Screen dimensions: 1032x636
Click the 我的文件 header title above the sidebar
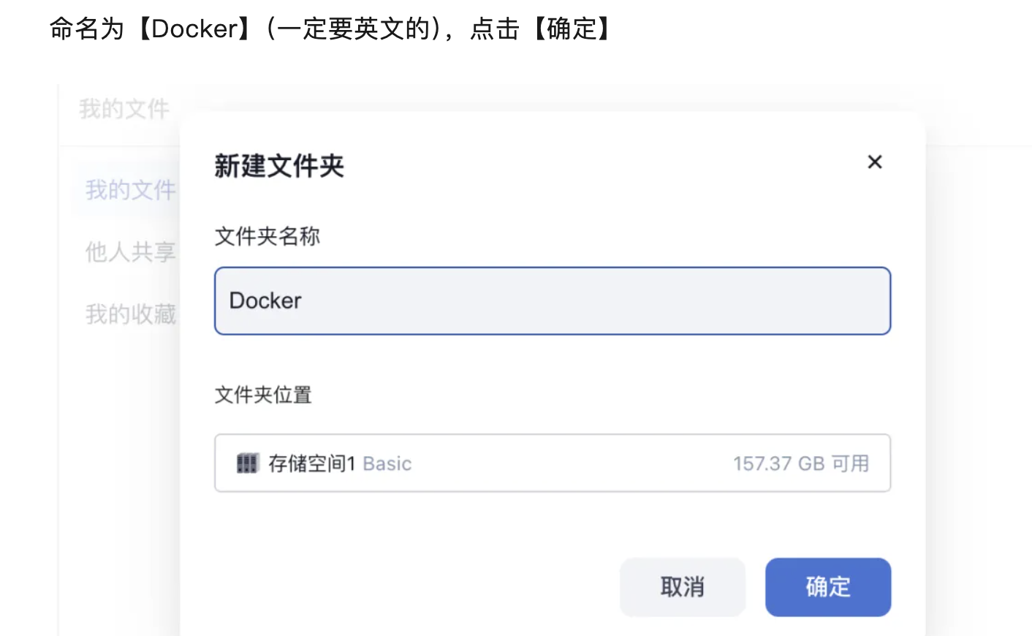(x=124, y=110)
